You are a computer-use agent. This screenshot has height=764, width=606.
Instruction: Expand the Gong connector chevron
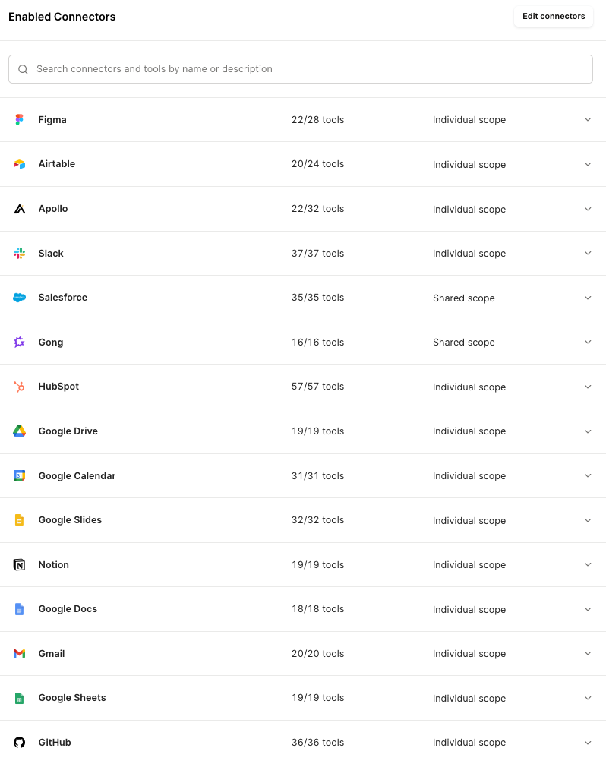(x=588, y=342)
